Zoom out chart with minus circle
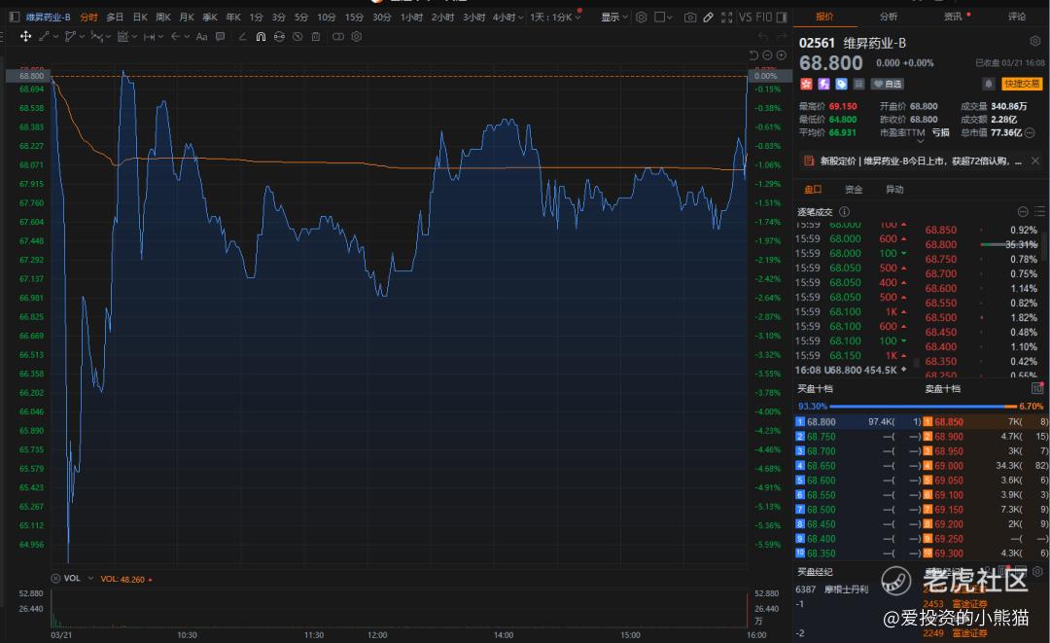Viewport: 1050px width, 643px height. coord(767,55)
